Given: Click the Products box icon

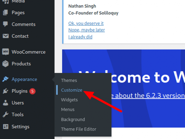Looking at the screenshot, I should [x=5, y=64].
